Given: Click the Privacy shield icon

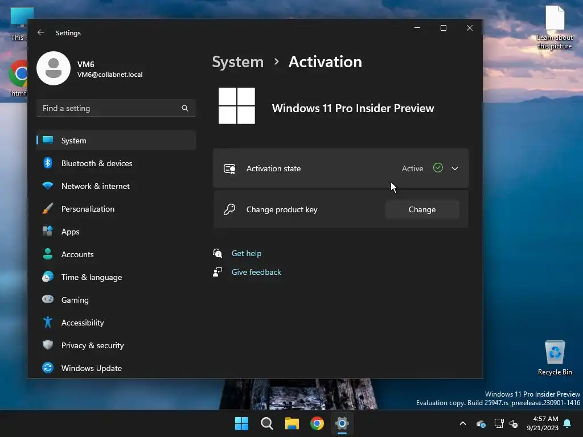Looking at the screenshot, I should (48, 345).
